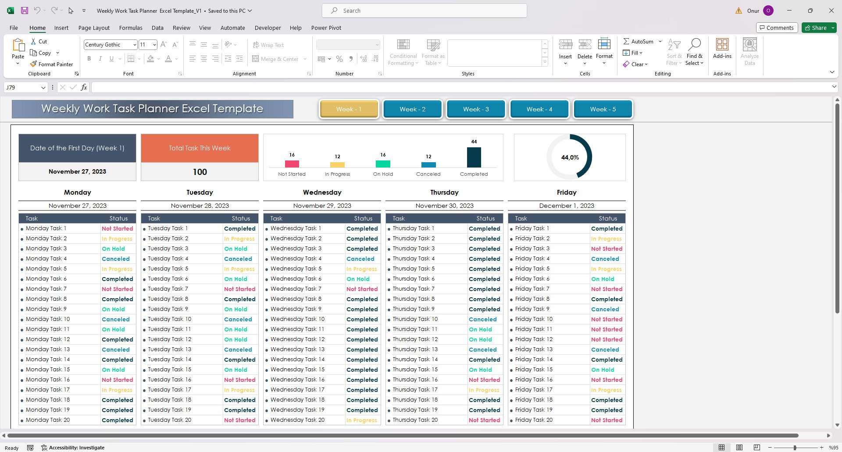This screenshot has width=842, height=452.
Task: Open the Comments button
Action: pyautogui.click(x=777, y=28)
